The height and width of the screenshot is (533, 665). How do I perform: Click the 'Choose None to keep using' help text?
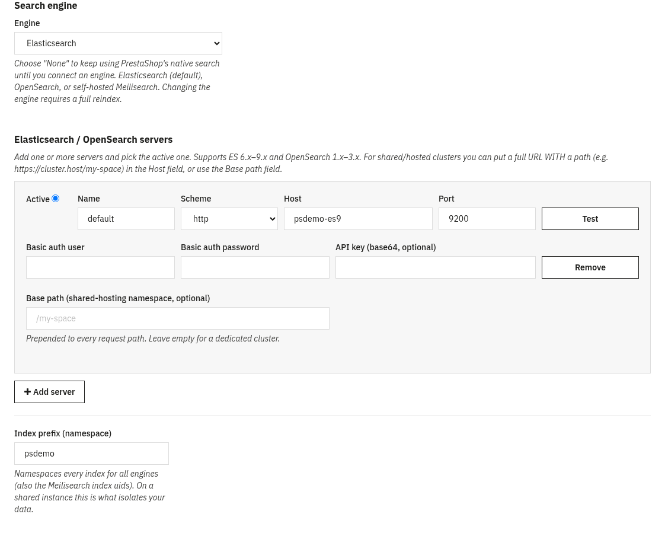pos(117,81)
